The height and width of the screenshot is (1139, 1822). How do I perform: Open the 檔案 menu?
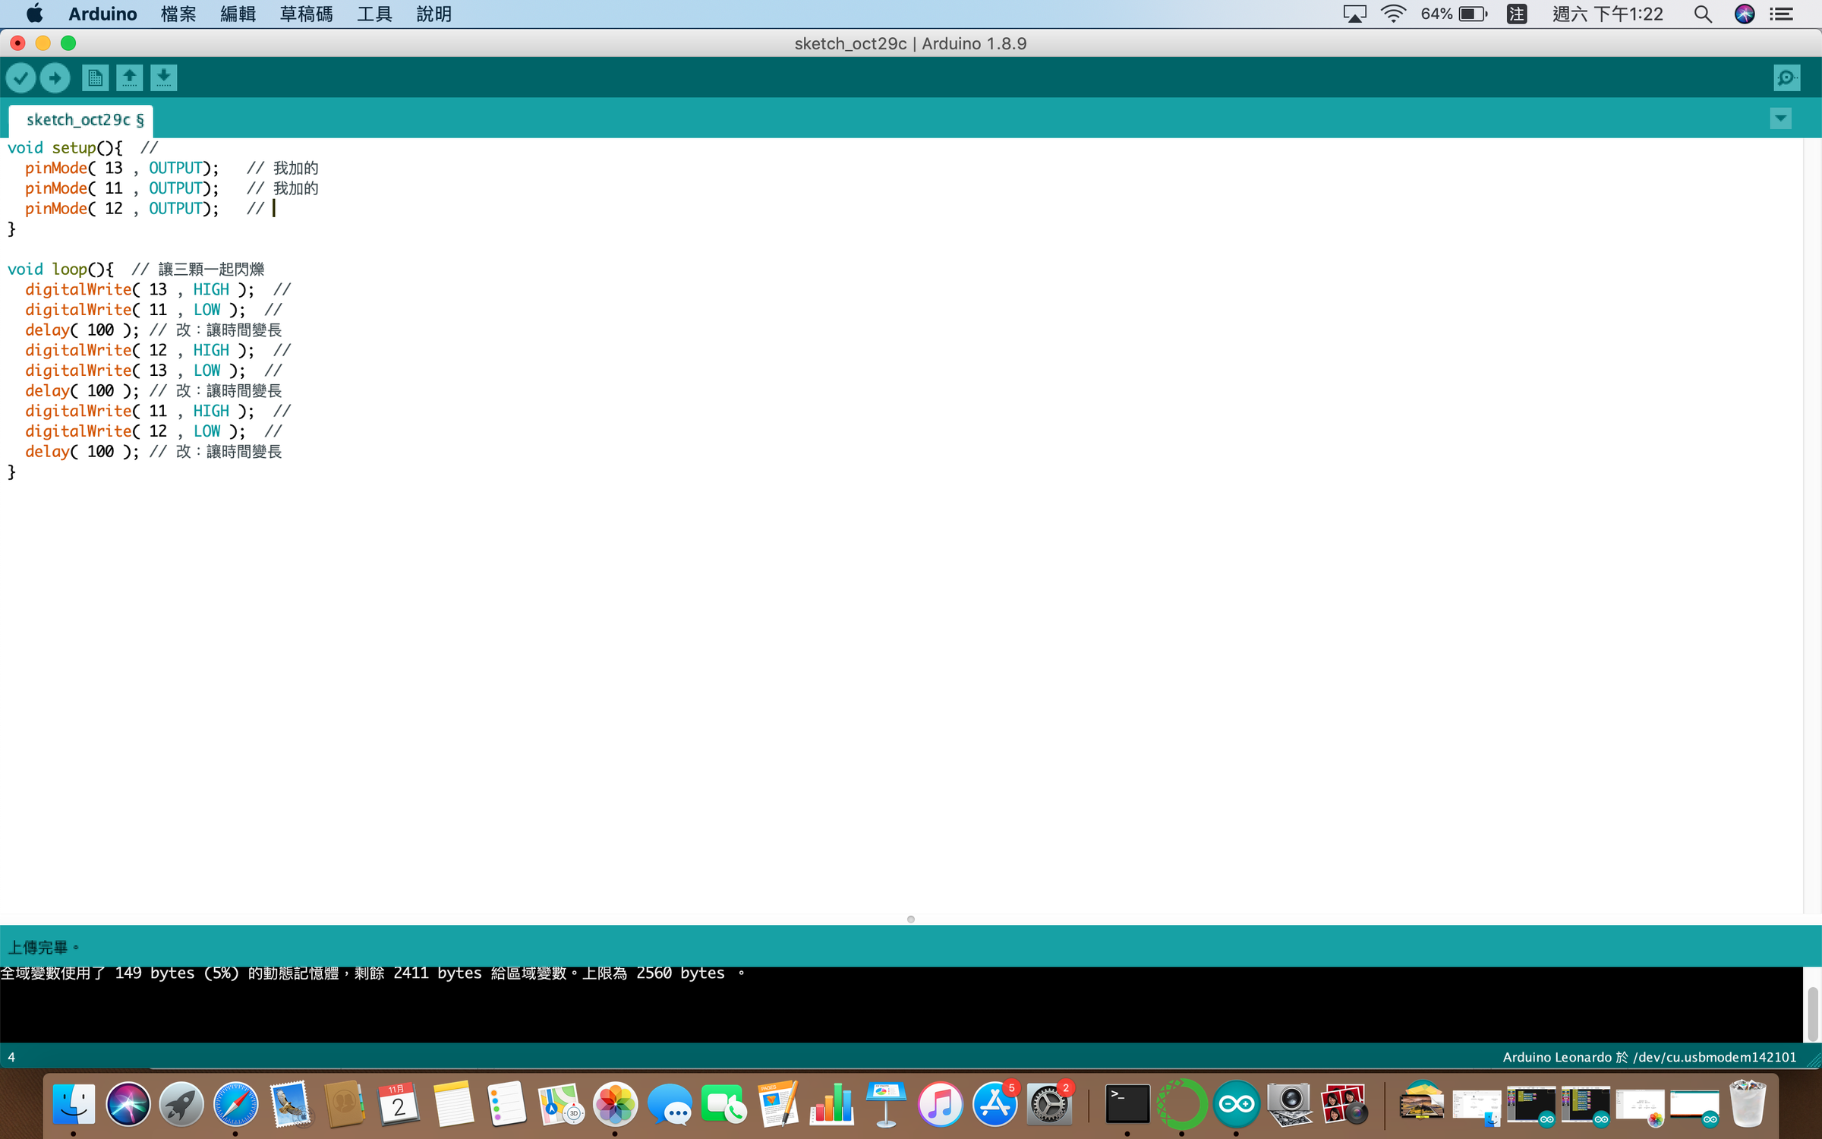(178, 14)
